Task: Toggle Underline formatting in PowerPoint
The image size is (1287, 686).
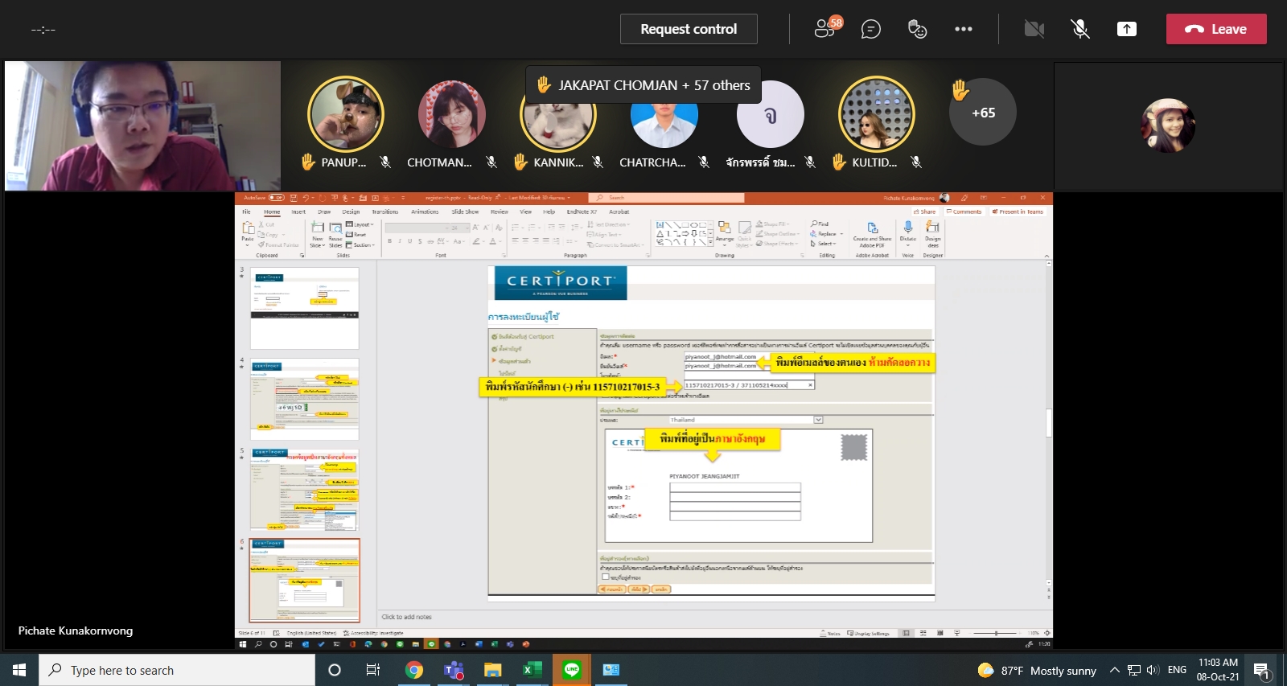Action: 409,241
